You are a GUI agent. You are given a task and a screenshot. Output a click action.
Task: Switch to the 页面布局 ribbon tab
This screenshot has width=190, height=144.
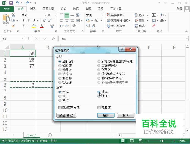click(x=48, y=9)
